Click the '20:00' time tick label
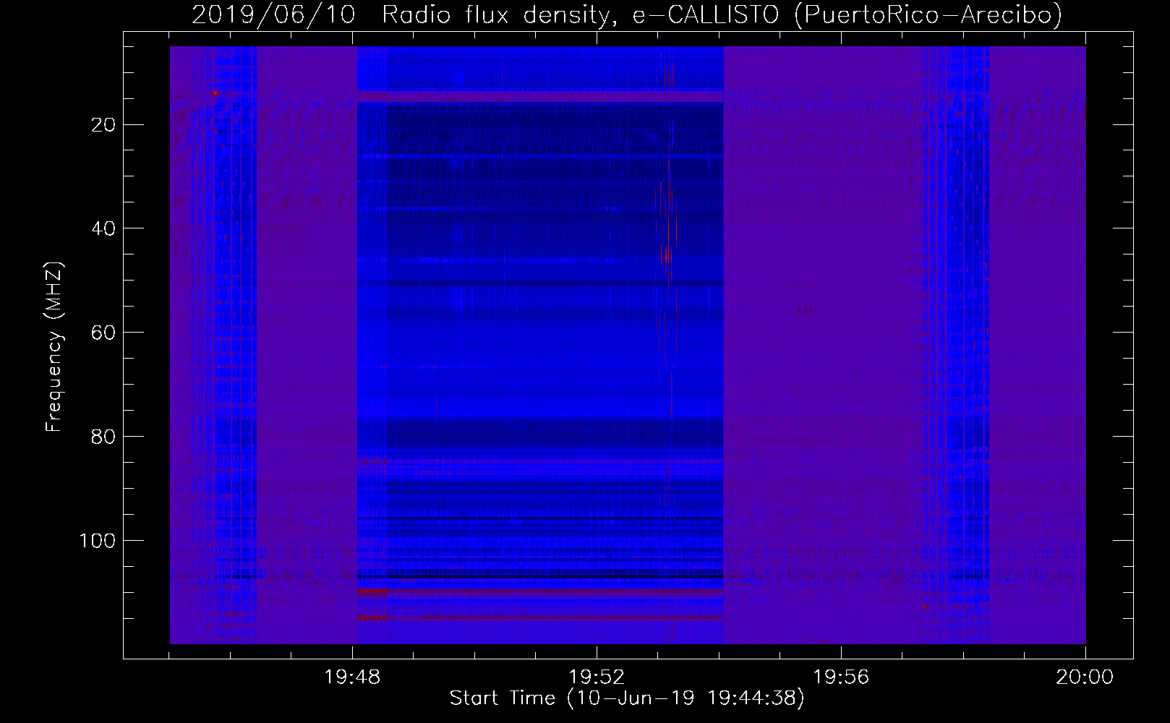 [x=1085, y=677]
